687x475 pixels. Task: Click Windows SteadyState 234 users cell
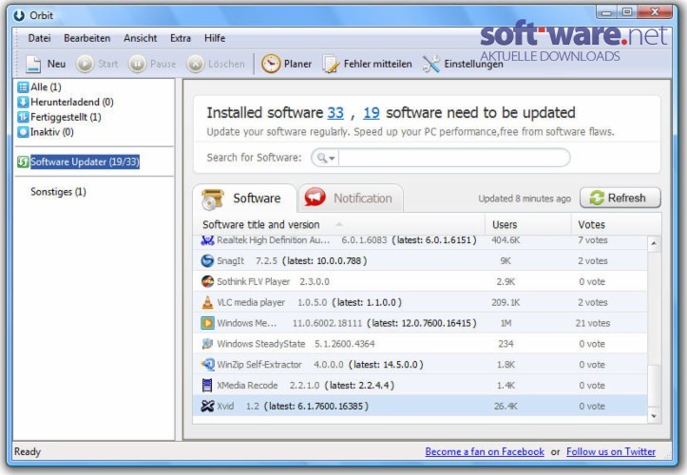pyautogui.click(x=506, y=344)
